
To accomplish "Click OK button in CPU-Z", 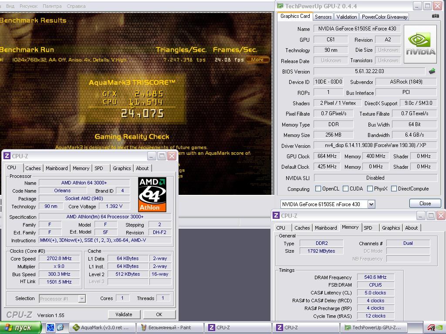I will point(159,314).
